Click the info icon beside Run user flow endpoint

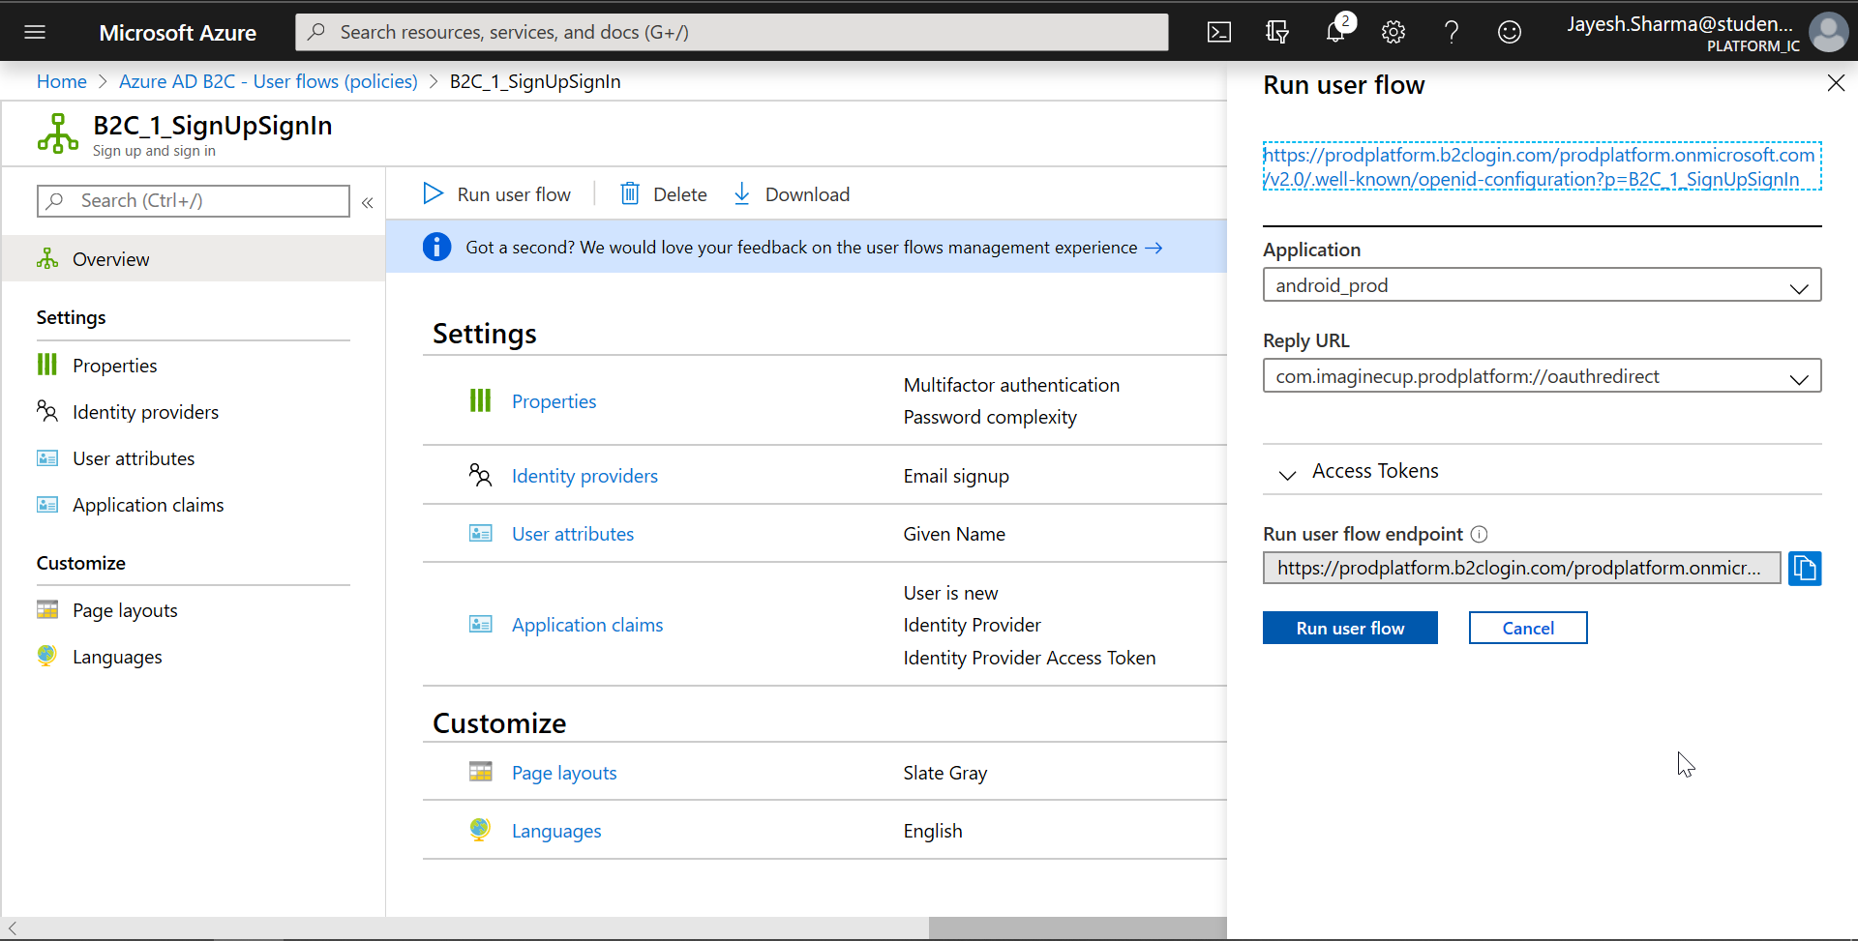click(1481, 534)
